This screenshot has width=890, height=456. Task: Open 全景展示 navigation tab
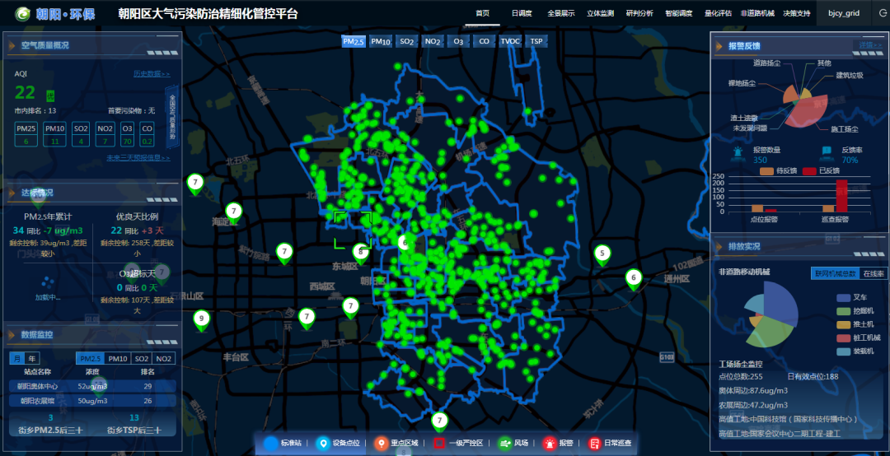(561, 13)
